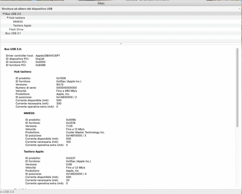The height and width of the screenshot is (194, 242).
Task: Click Hub tastiera version 94.15
Action: click(60, 85)
